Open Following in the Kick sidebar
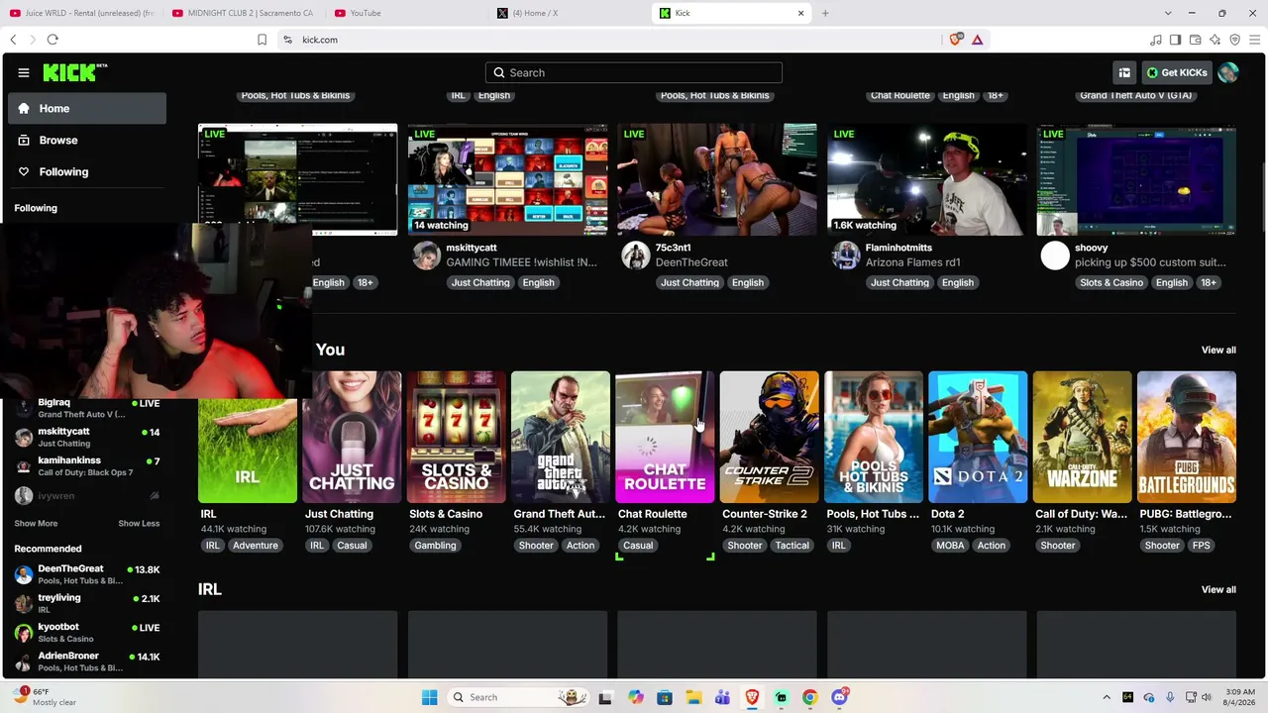The image size is (1268, 713). (87, 172)
